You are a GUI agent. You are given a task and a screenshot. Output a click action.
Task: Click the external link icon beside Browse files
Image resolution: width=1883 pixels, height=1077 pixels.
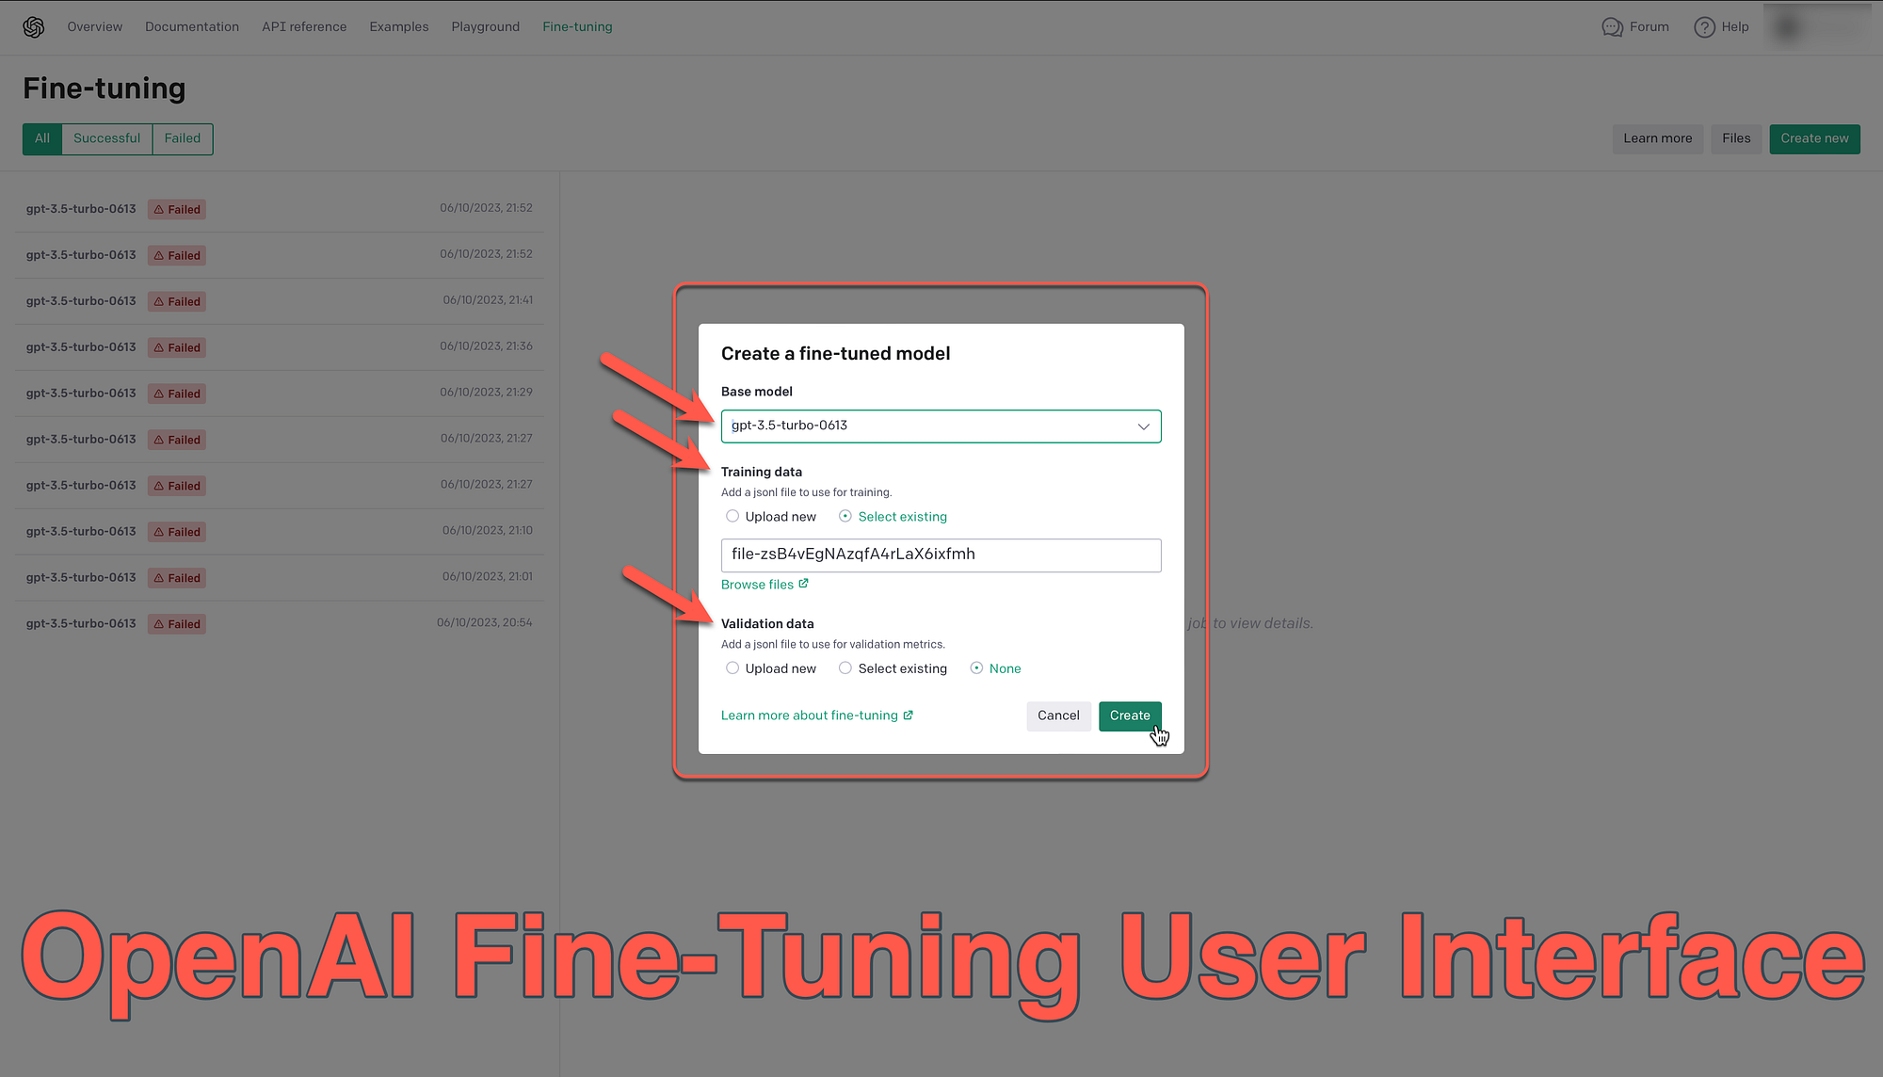click(x=804, y=583)
